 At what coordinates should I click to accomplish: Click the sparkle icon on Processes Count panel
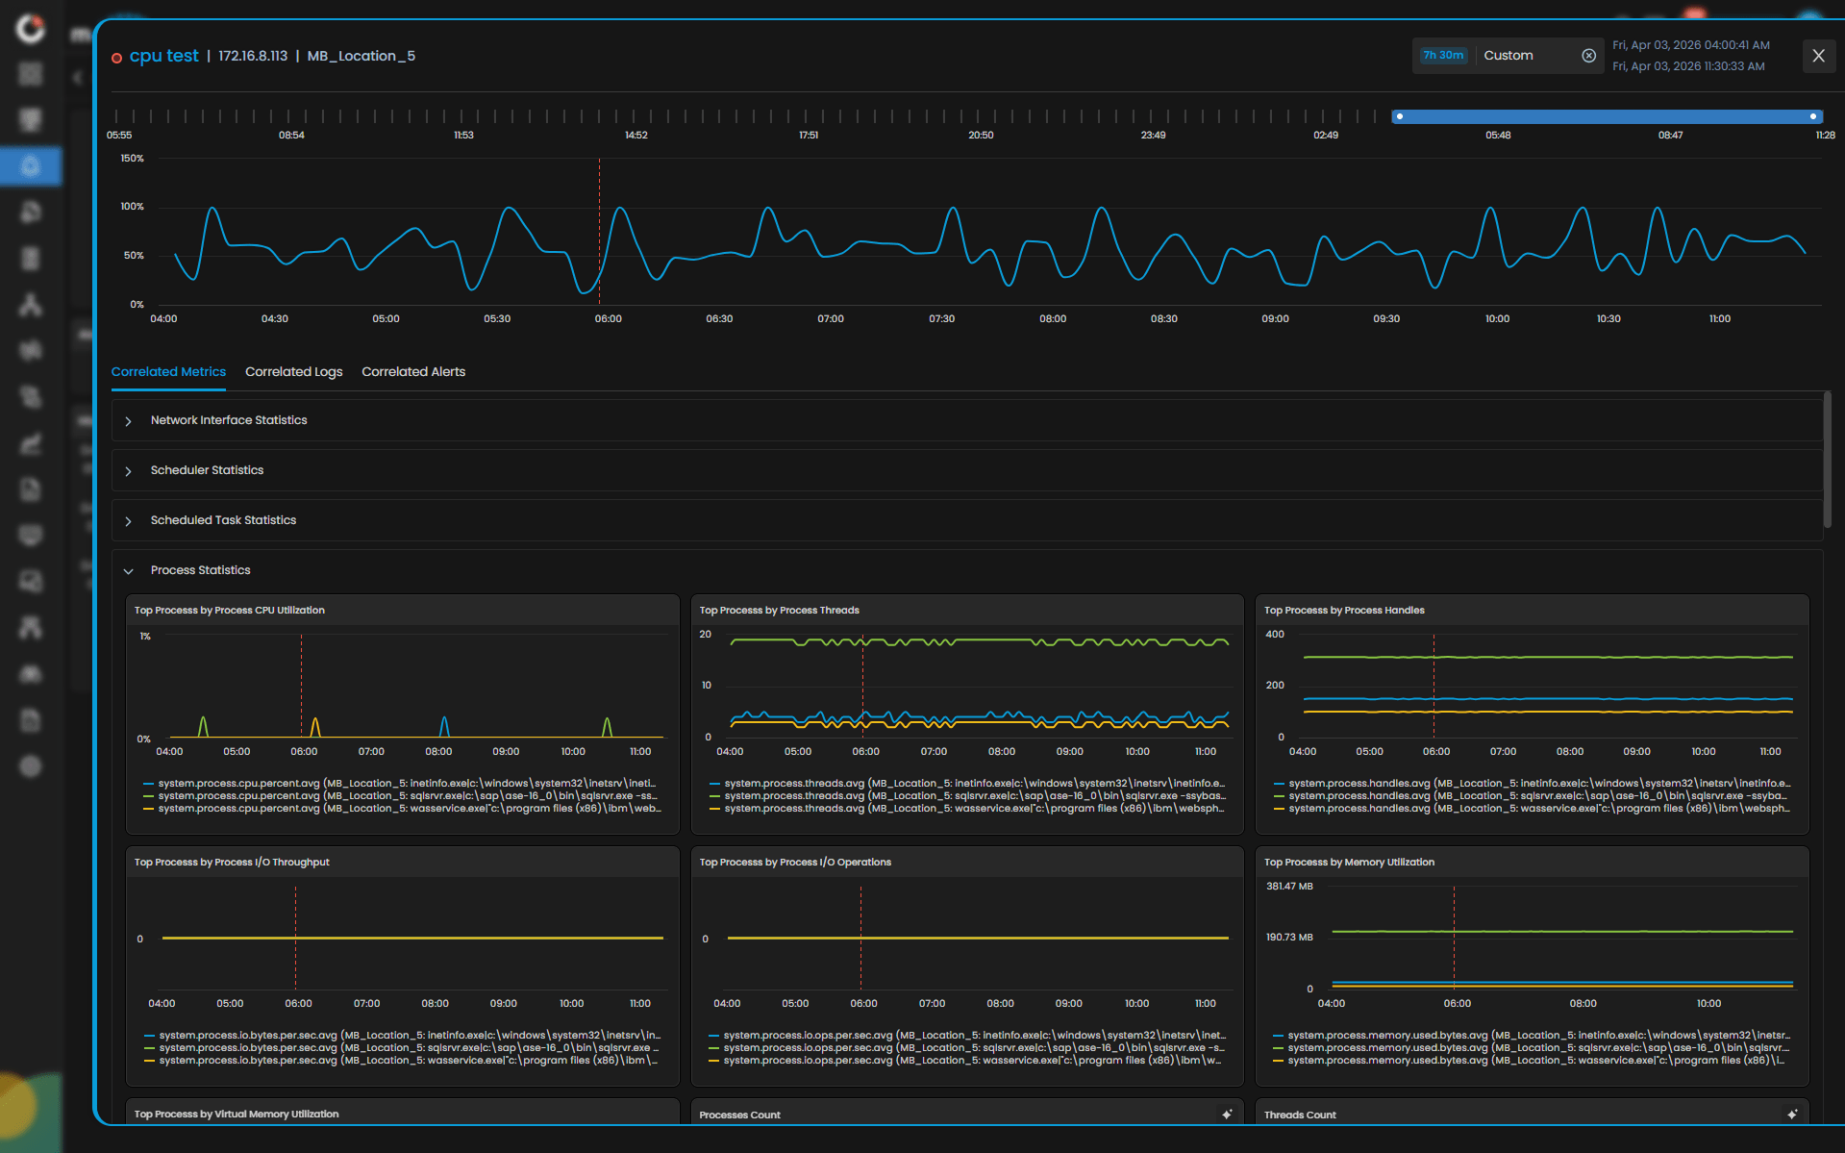tap(1226, 1114)
